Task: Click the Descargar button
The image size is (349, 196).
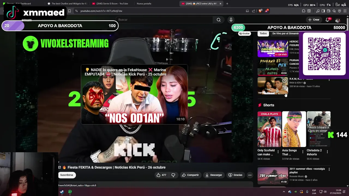Action: (x=213, y=175)
